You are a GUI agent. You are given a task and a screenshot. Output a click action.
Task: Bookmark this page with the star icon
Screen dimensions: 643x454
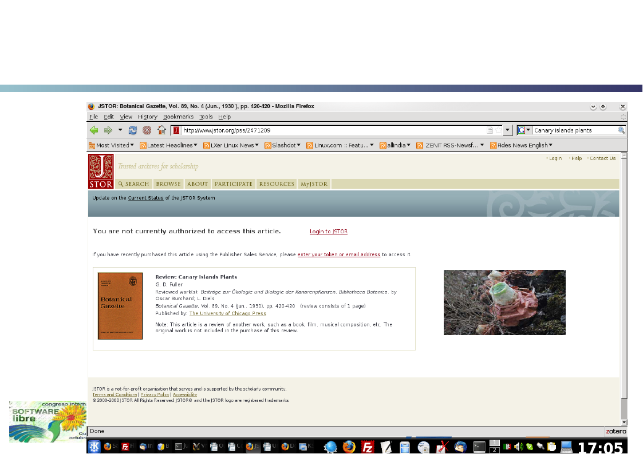[498, 130]
